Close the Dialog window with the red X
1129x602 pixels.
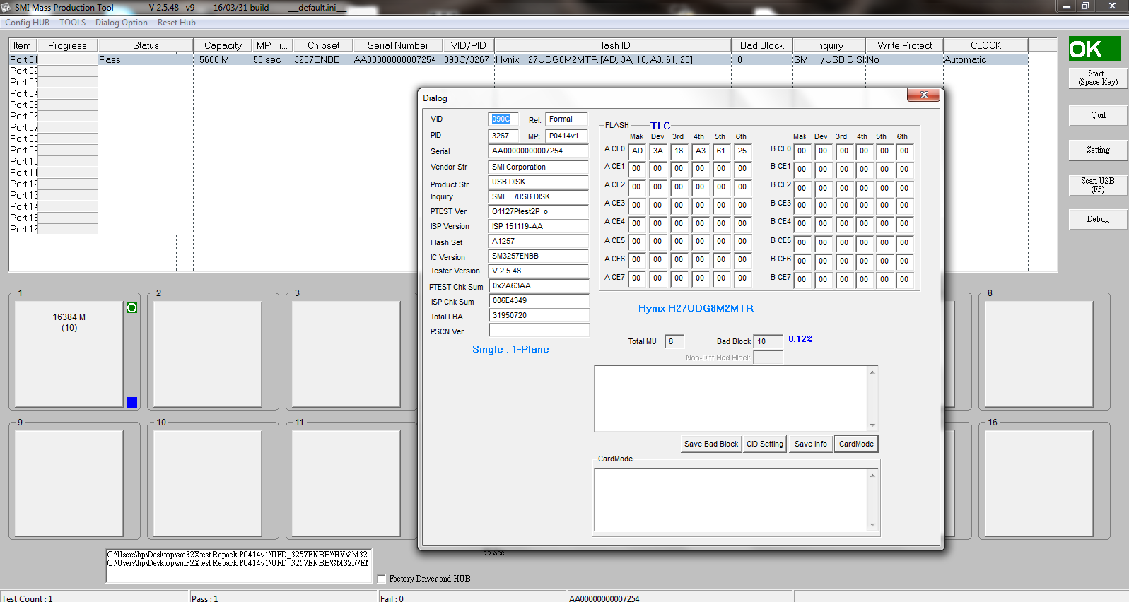(x=924, y=95)
